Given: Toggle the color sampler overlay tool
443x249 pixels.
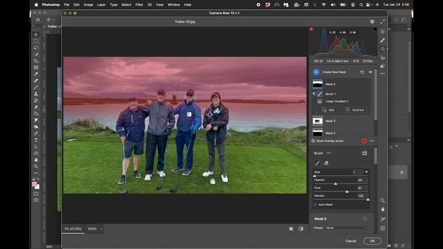Looking at the screenshot, I should point(383,219).
